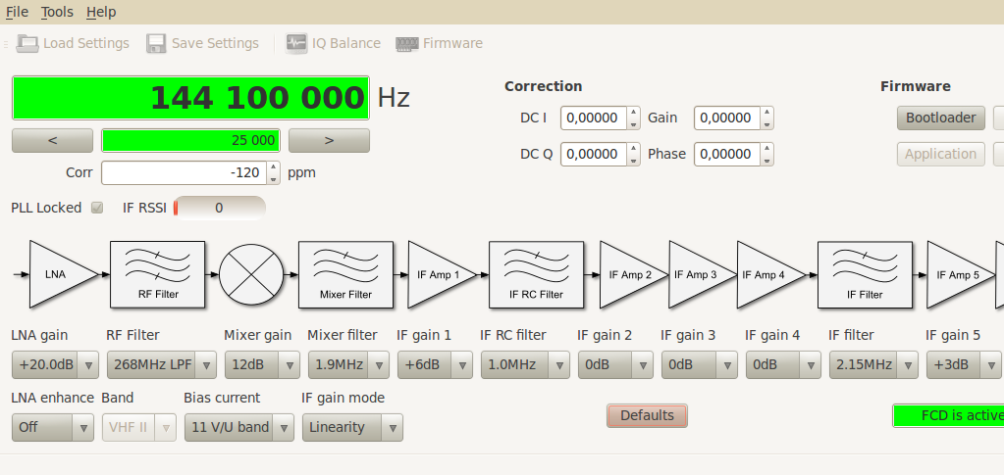Click the Gain correction value field

pyautogui.click(x=727, y=118)
